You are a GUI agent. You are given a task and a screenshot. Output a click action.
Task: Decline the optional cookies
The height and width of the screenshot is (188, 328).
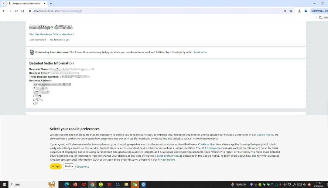[x=69, y=166]
